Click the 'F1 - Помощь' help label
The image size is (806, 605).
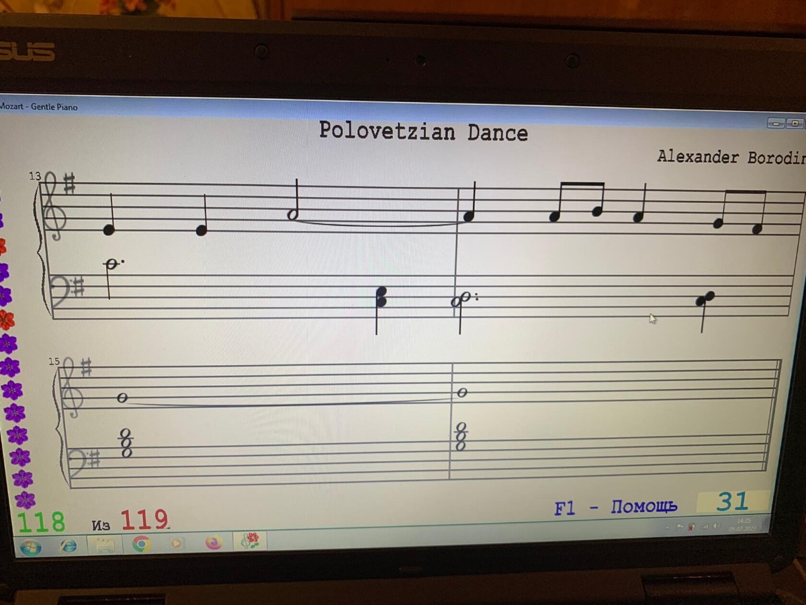tap(615, 508)
